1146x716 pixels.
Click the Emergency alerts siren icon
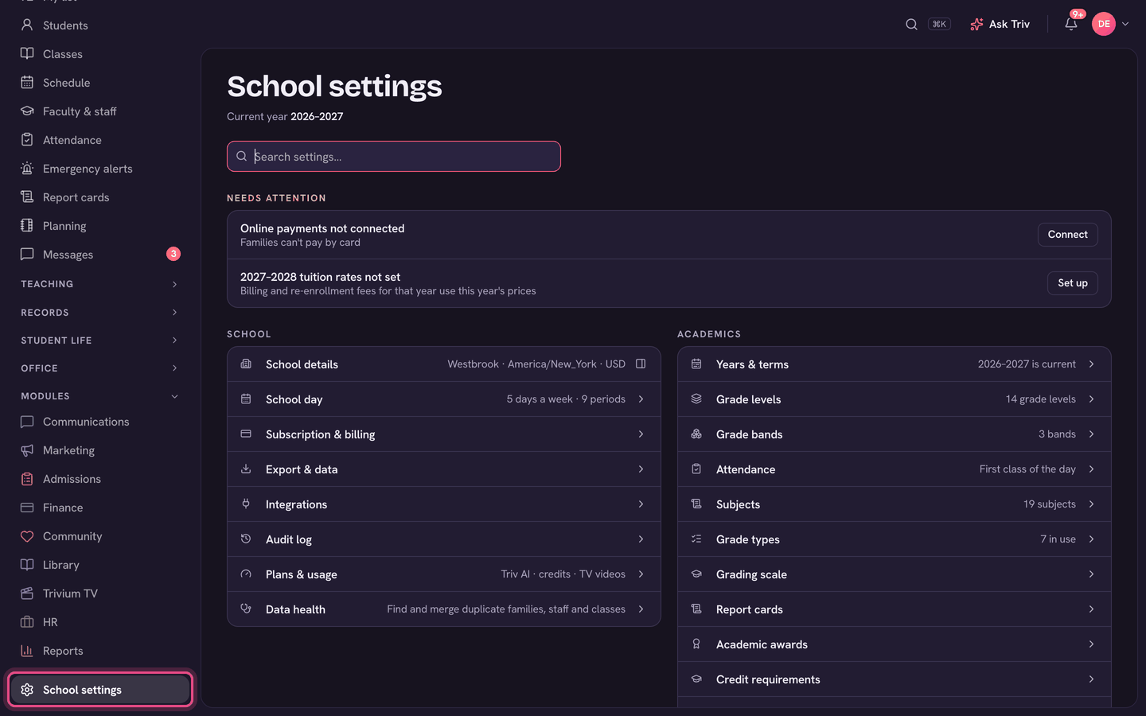[27, 169]
